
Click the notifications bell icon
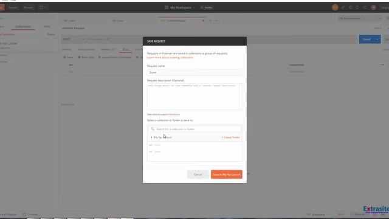pyautogui.click(x=357, y=7)
